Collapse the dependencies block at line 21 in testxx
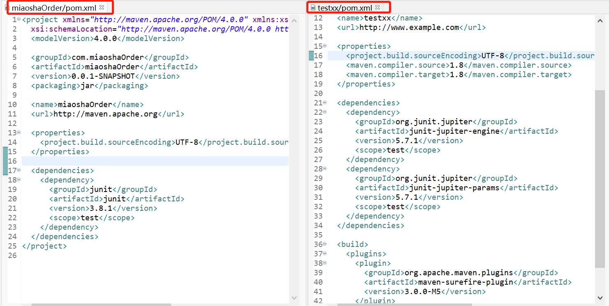Image resolution: width=609 pixels, height=306 pixels. click(325, 102)
